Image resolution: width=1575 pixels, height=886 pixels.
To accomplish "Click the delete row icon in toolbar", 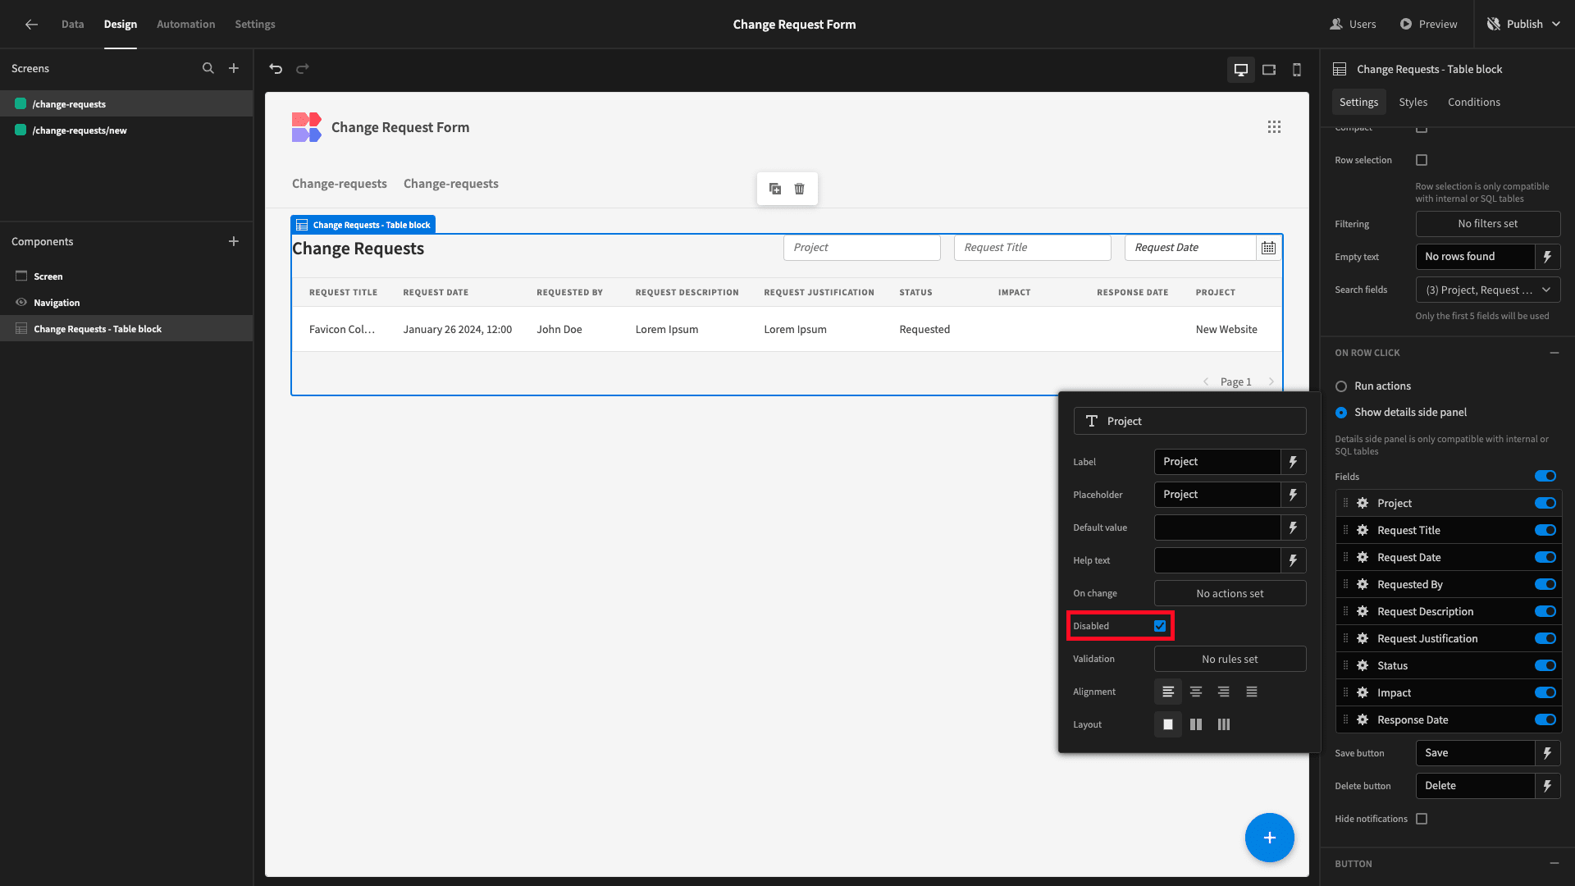I will pos(800,188).
